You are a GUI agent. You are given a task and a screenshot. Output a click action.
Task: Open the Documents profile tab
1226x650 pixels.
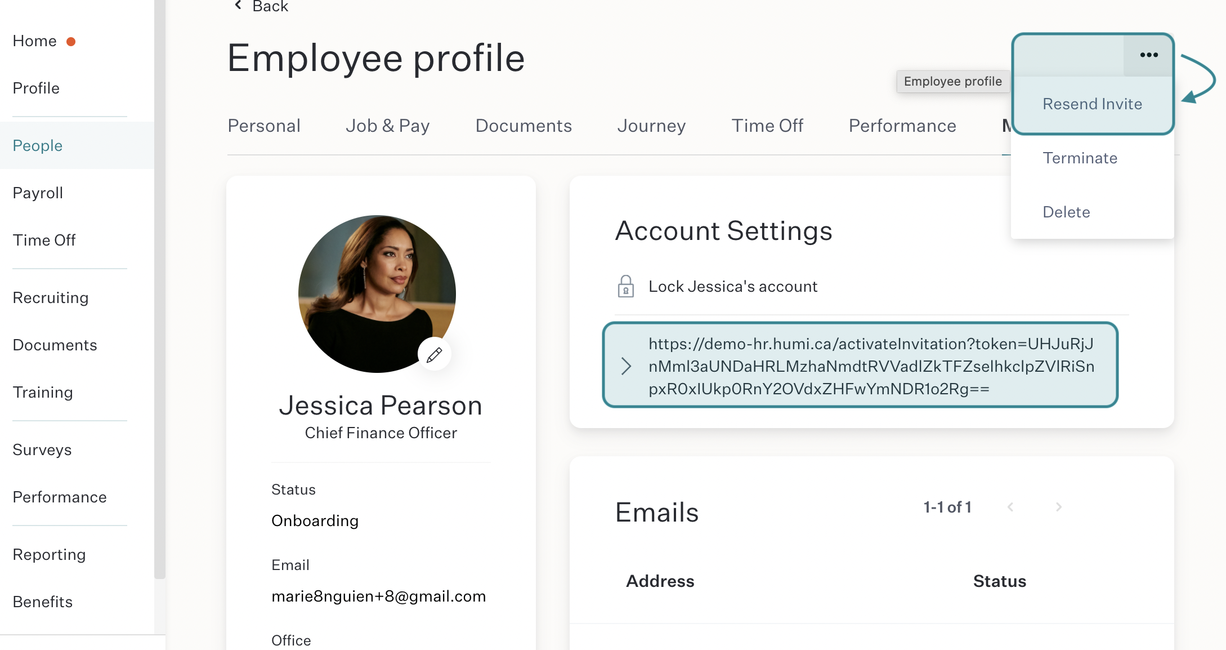click(x=523, y=126)
